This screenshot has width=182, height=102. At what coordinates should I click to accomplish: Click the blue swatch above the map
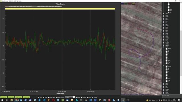[x=122, y=4]
